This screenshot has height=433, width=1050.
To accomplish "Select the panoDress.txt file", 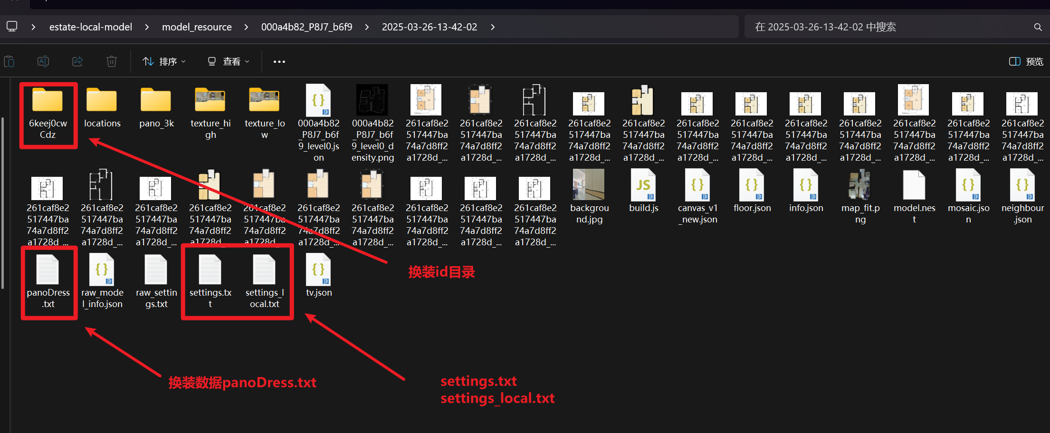I will pos(48,282).
